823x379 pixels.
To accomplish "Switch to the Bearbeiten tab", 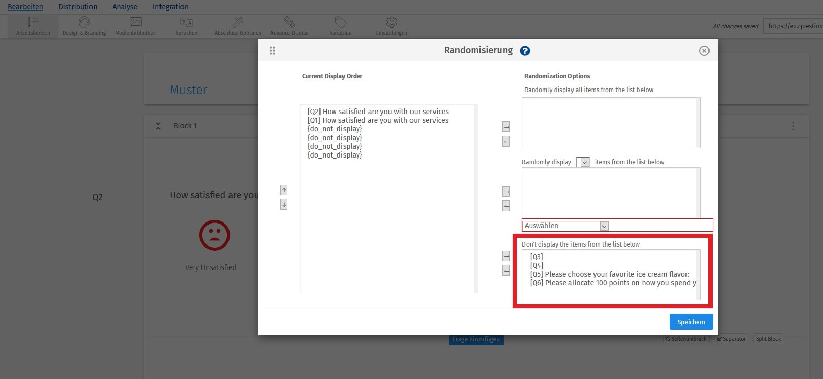I will pyautogui.click(x=26, y=7).
